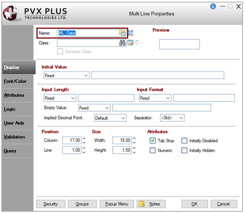The width and height of the screenshot is (245, 213).
Task: Click the icon right of Name field
Action: [x=131, y=33]
